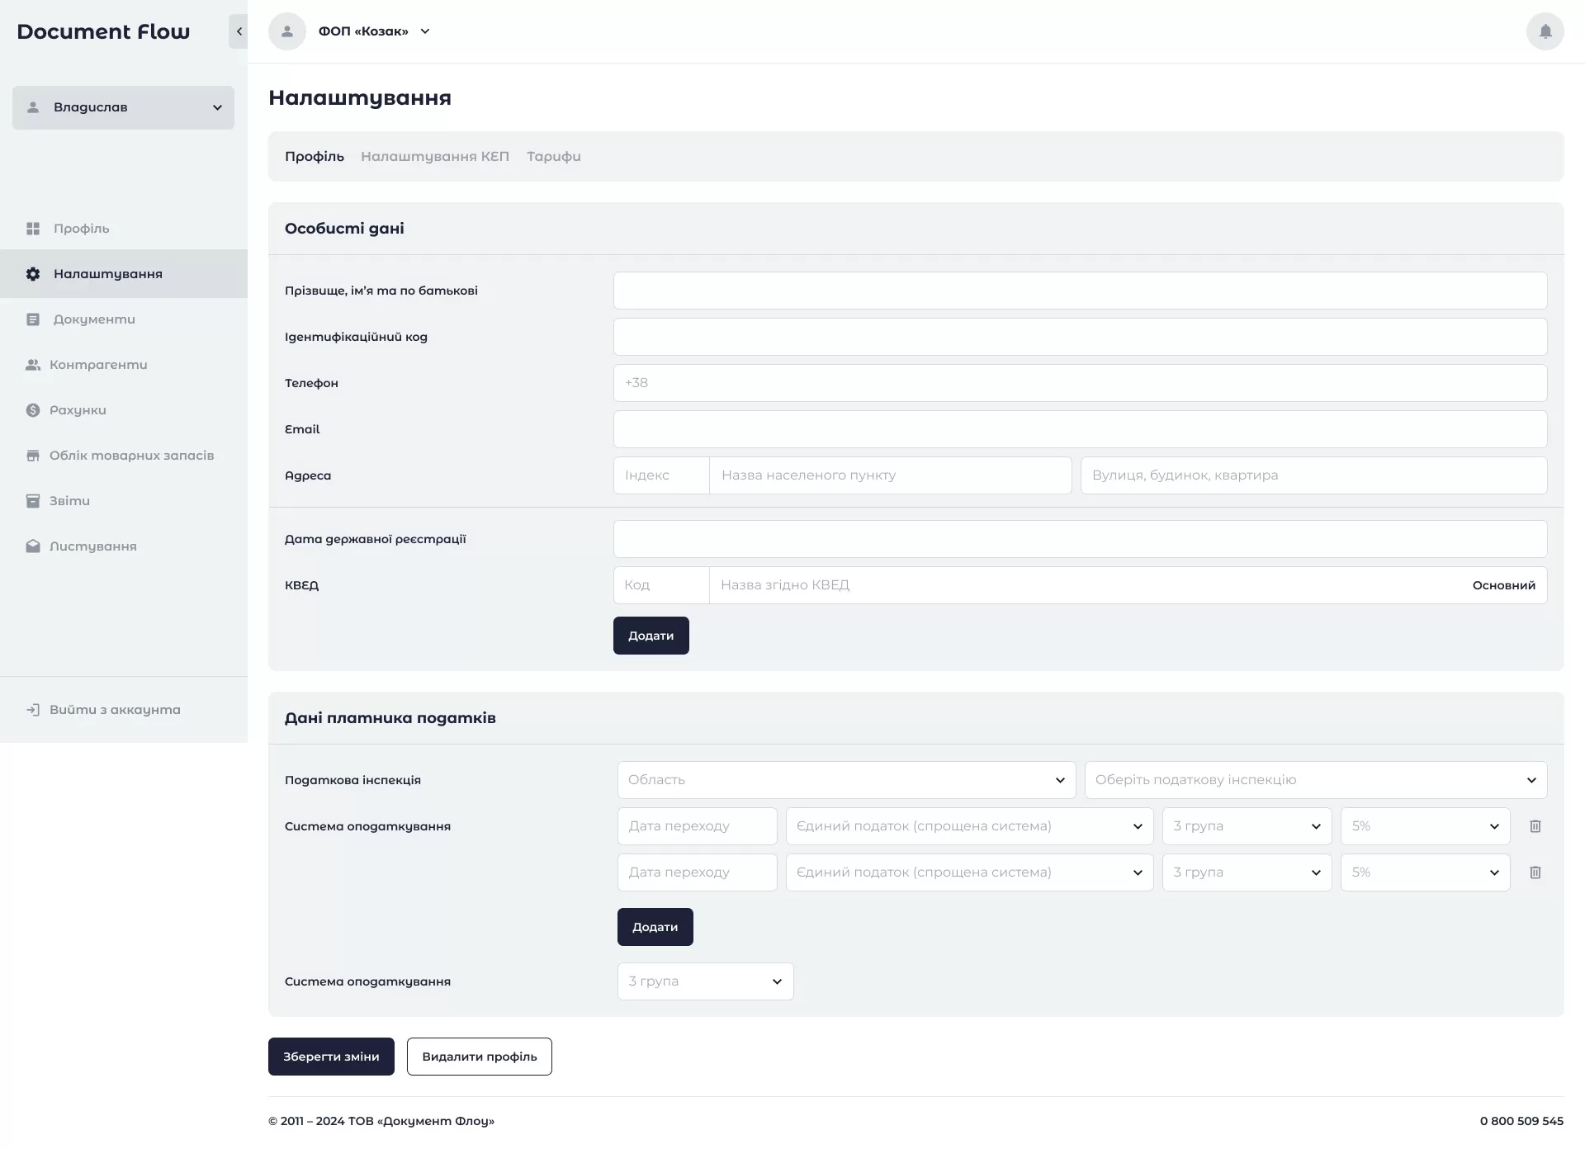Click the Звіти icon in sidebar
This screenshot has width=1585, height=1149.
click(33, 501)
